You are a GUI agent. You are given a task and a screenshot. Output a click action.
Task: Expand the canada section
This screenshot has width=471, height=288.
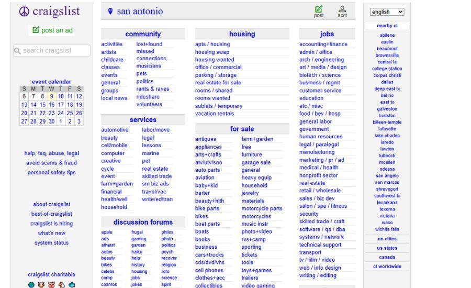pyautogui.click(x=387, y=257)
